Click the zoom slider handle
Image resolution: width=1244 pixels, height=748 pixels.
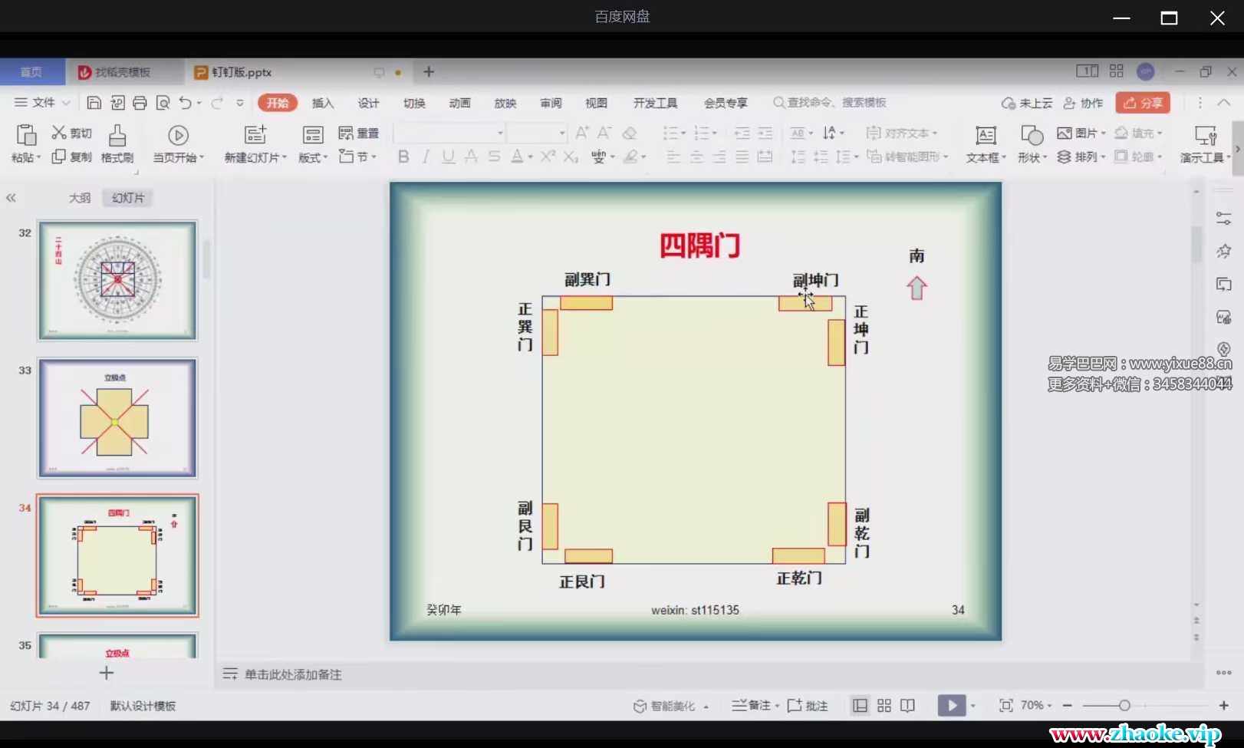[x=1124, y=706]
